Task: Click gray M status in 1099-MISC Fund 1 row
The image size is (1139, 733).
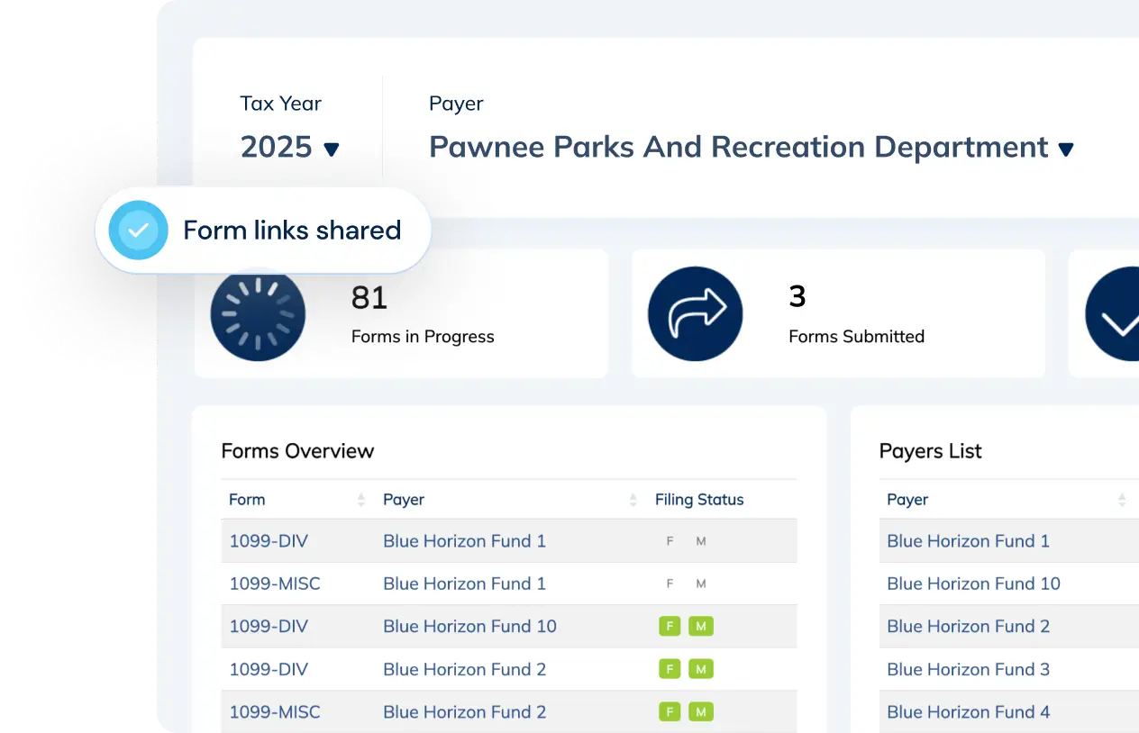Action: coord(701,584)
